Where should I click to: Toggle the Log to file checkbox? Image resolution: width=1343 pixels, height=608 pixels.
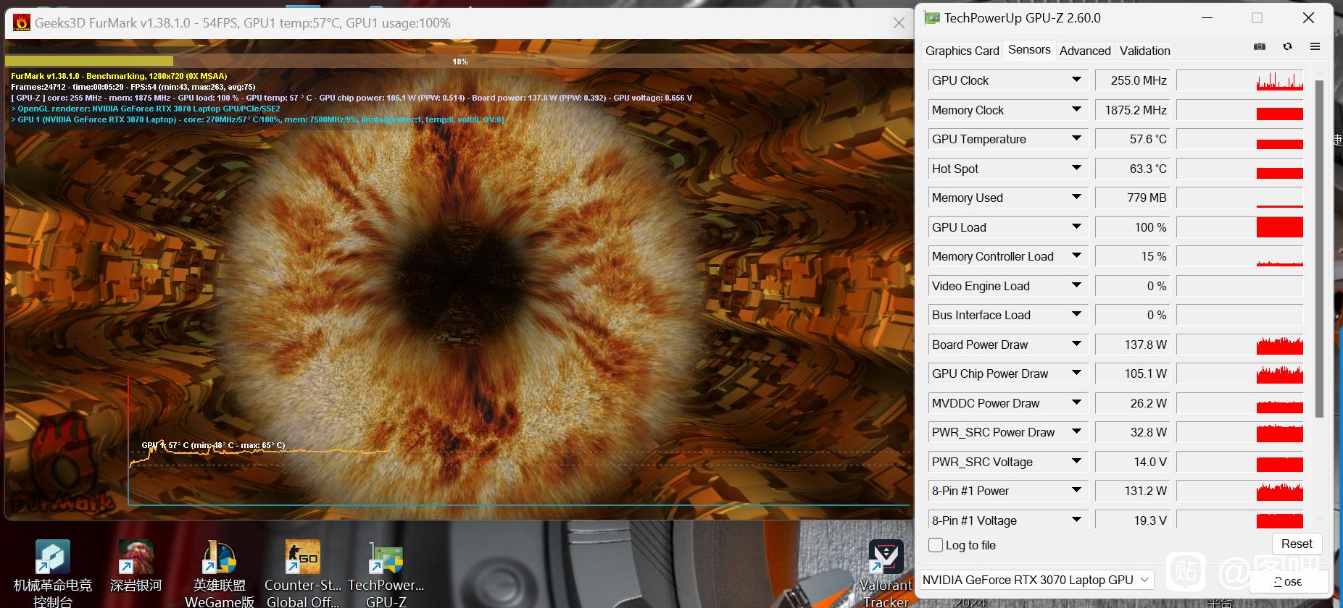coord(936,545)
